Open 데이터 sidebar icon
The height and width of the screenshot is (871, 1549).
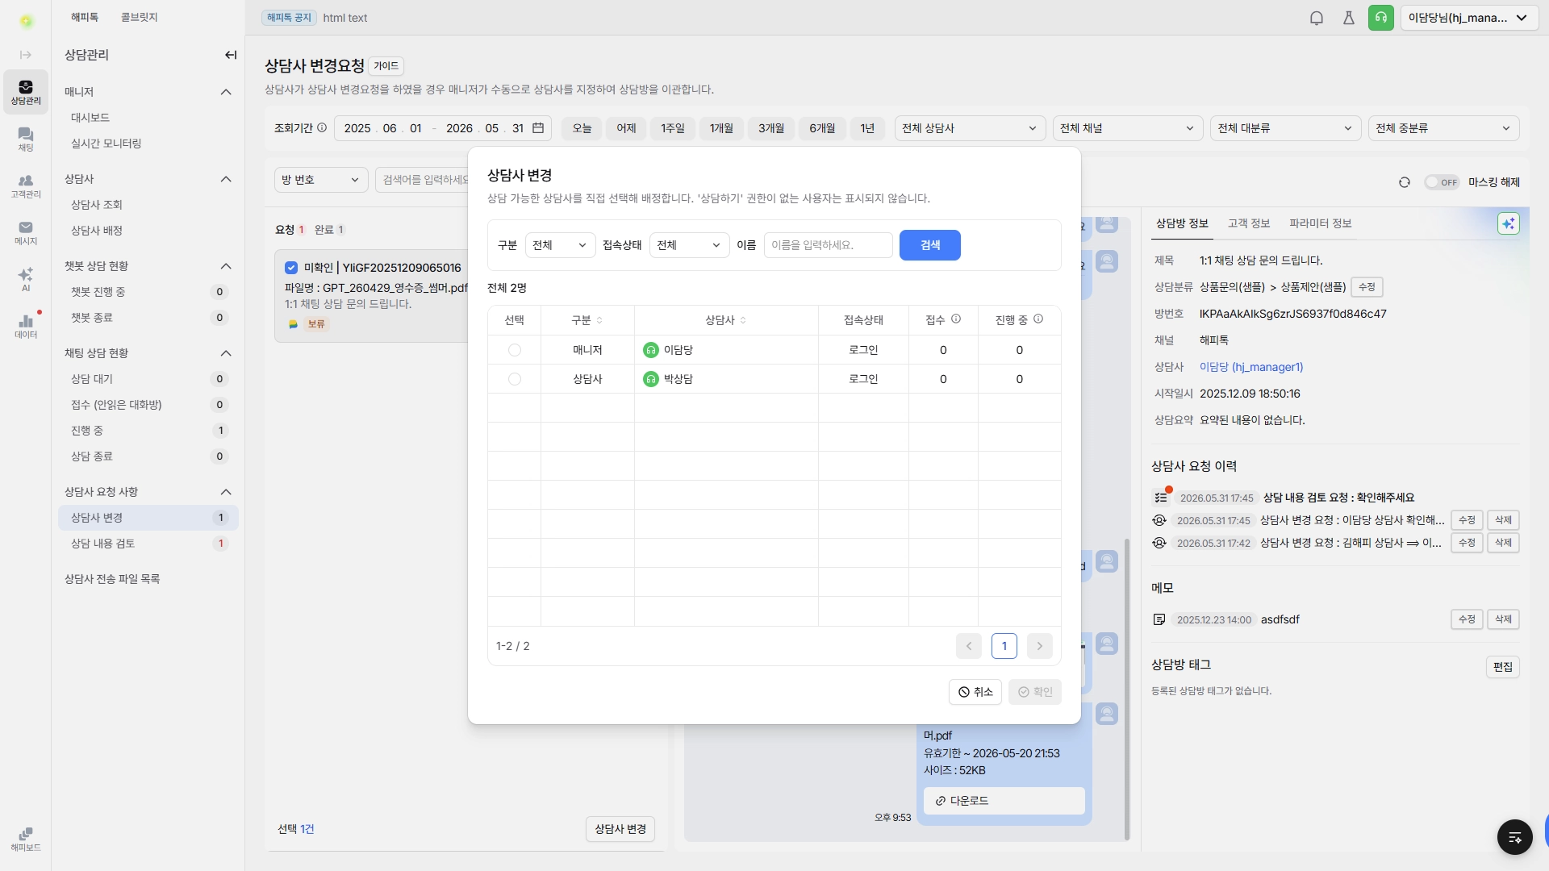26,326
